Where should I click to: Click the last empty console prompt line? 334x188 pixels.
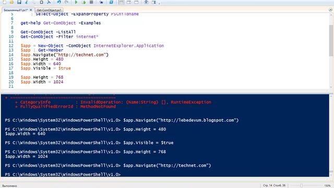pyautogui.click(x=63, y=174)
